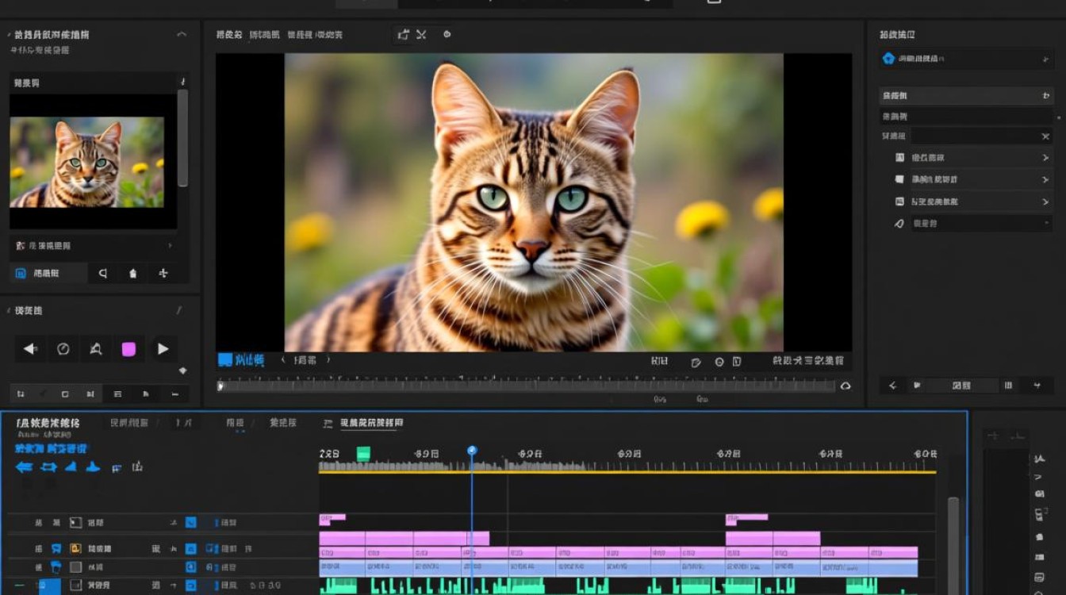Click the minus icon ending the small icon row
This screenshot has width=1066, height=595.
[x=174, y=394]
